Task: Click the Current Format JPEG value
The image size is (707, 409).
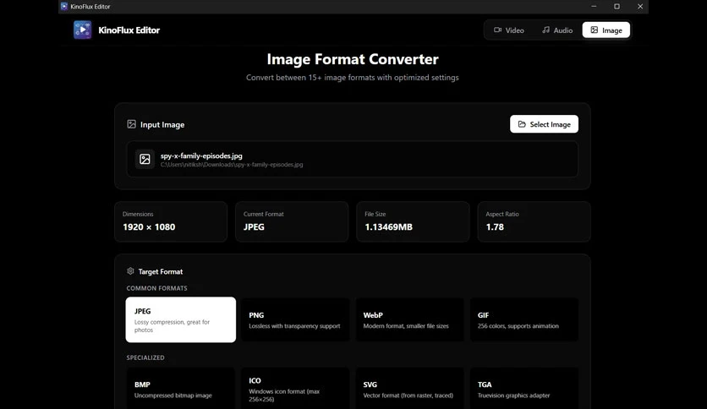Action: (254, 227)
